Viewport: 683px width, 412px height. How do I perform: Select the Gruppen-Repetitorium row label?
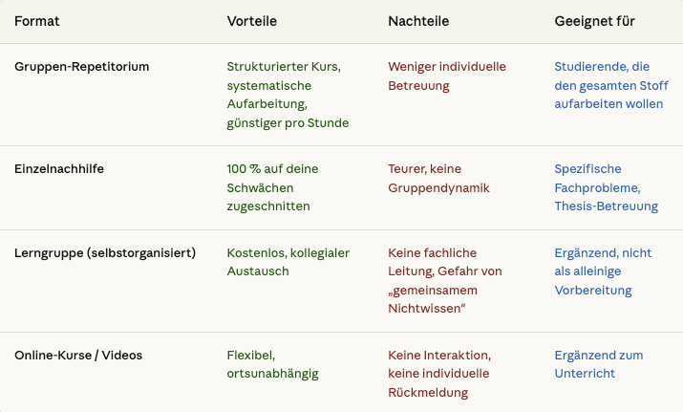click(82, 67)
